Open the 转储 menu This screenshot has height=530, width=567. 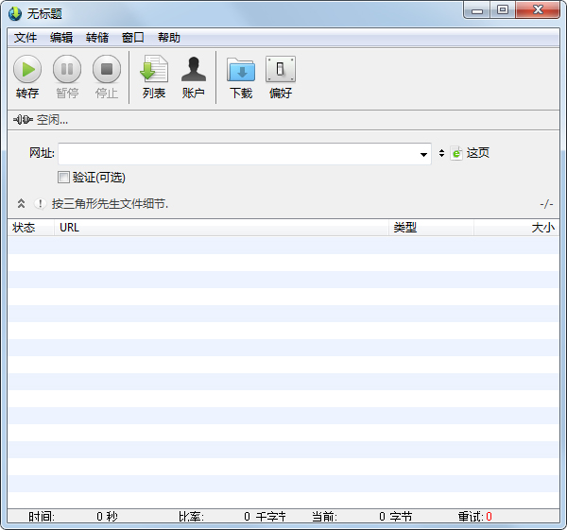pos(97,38)
